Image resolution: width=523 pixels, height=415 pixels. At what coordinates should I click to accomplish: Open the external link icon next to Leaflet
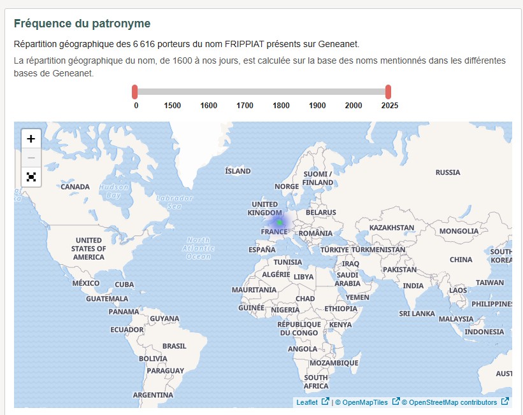[326, 402]
